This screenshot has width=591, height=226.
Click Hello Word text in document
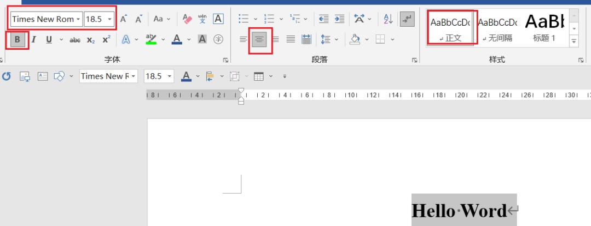[459, 211]
